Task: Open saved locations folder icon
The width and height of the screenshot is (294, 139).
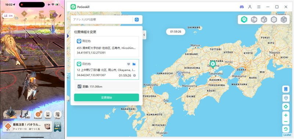Action: click(x=134, y=64)
